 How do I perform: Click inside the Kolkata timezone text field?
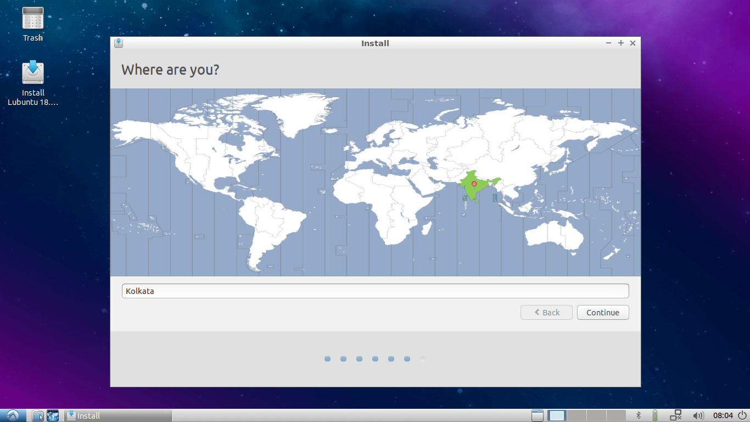click(375, 291)
